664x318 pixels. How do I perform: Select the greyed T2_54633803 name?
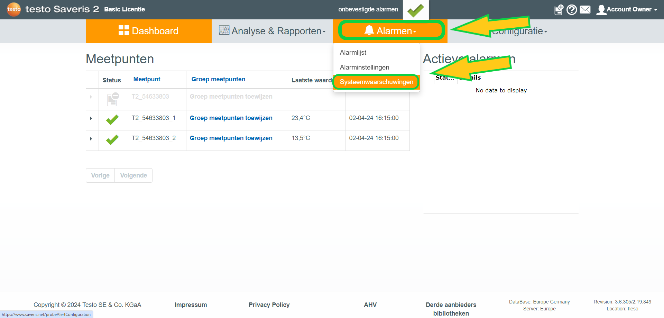pos(150,97)
